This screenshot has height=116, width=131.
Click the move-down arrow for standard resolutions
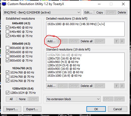[x=122, y=86]
